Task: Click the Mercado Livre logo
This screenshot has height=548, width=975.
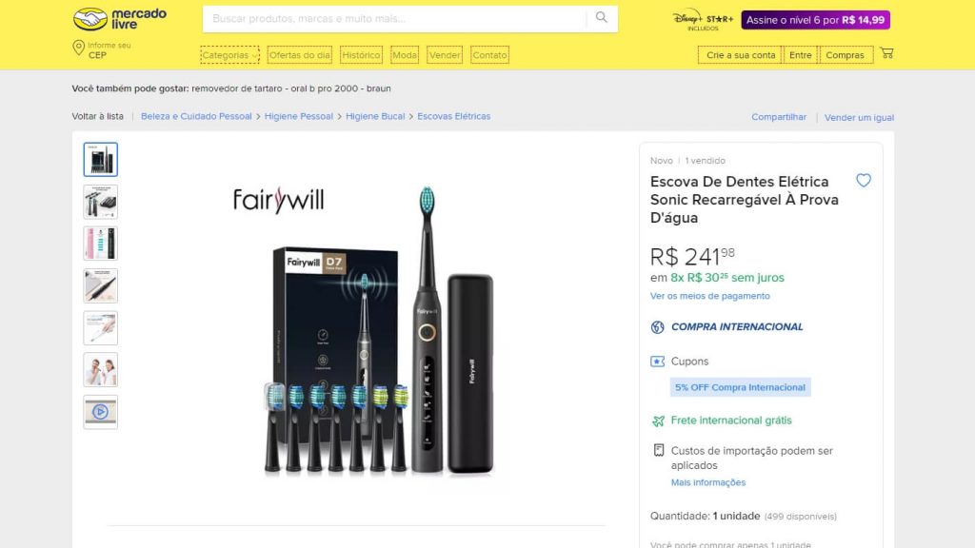Action: (x=120, y=19)
